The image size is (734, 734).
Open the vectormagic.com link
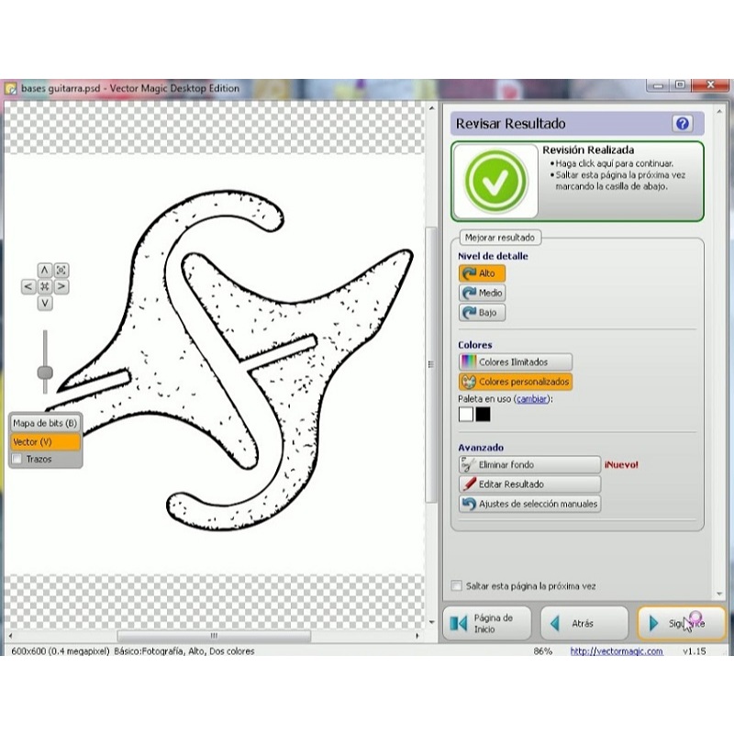coord(616,651)
